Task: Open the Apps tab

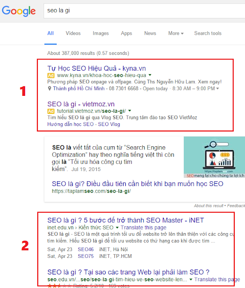Action: [x=126, y=33]
